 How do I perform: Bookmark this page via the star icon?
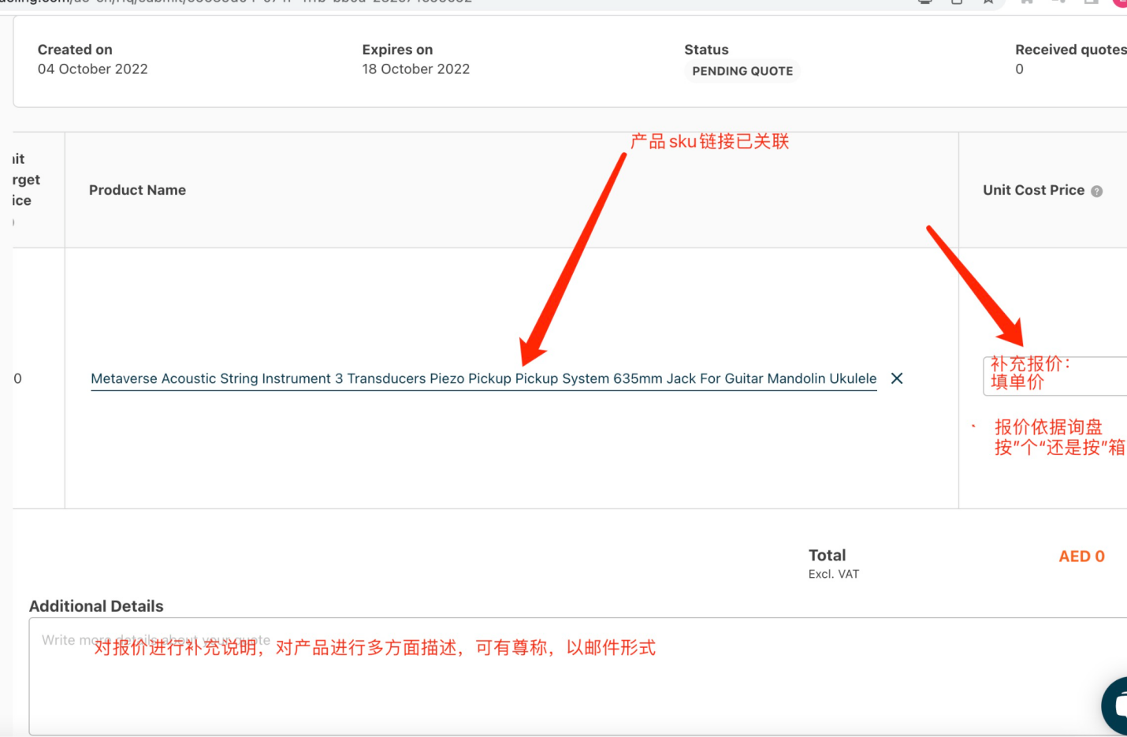(988, 2)
